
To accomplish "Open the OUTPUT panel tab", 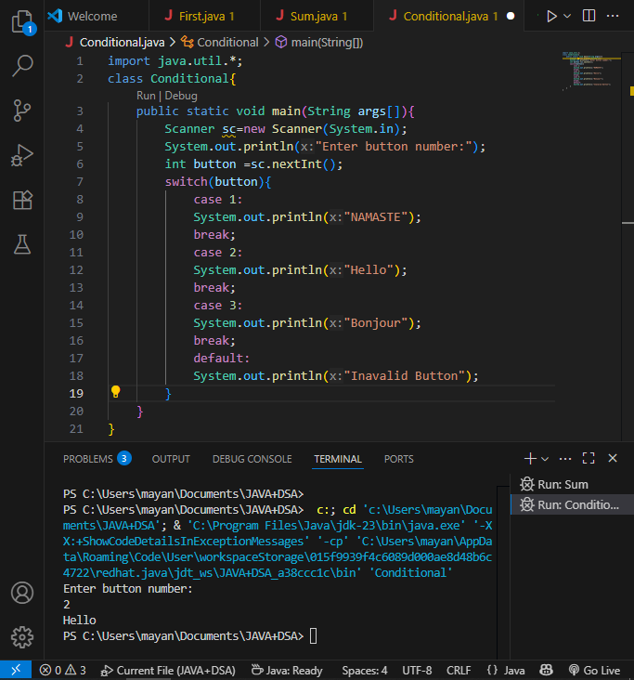I will click(x=171, y=459).
